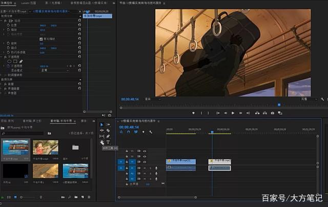
Task: Select the second video clip on timeline
Action: [219, 161]
